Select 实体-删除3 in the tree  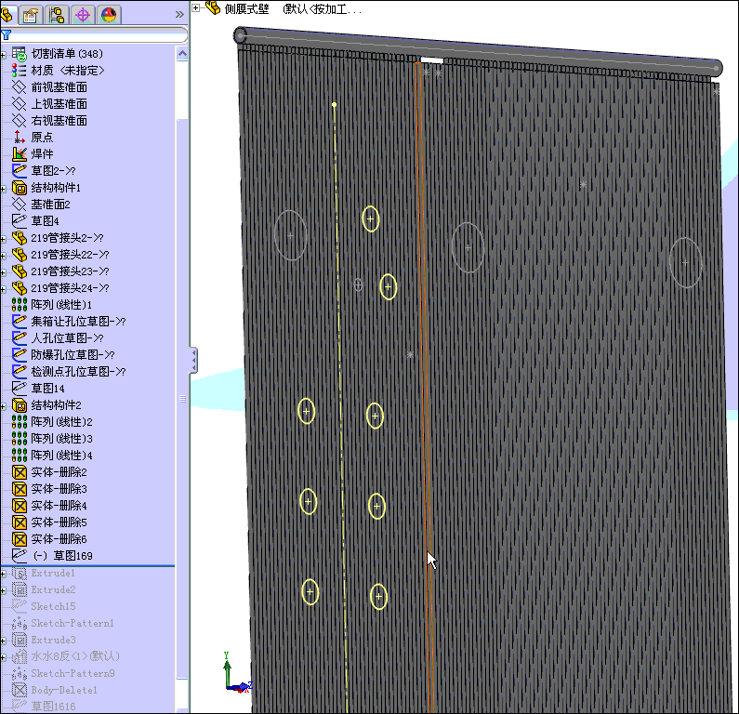[x=59, y=489]
